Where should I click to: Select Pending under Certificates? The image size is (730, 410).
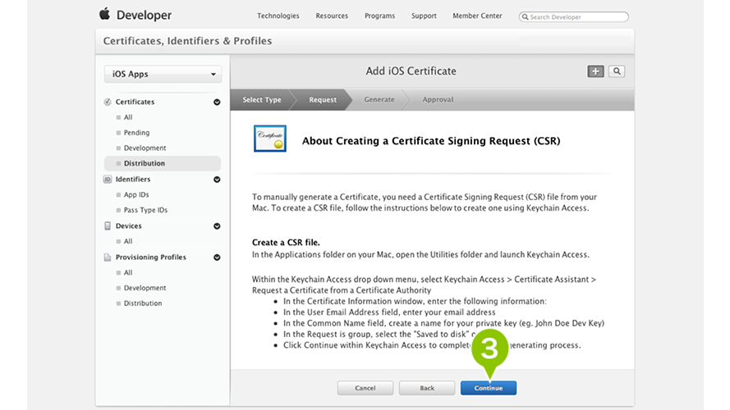tap(136, 133)
